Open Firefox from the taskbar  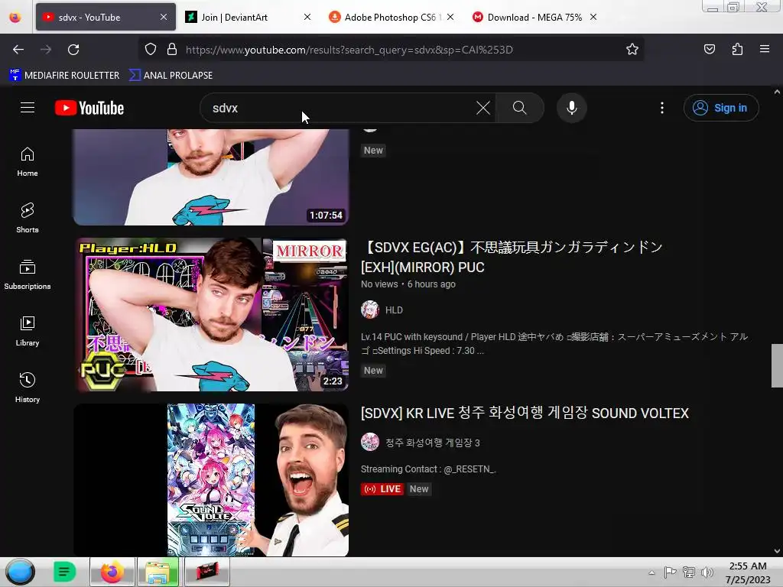coord(112,572)
